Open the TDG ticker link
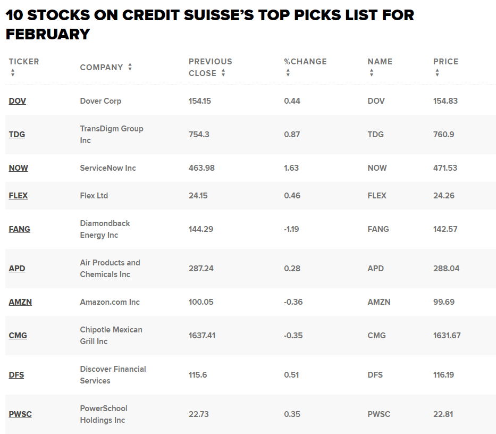 pos(17,134)
